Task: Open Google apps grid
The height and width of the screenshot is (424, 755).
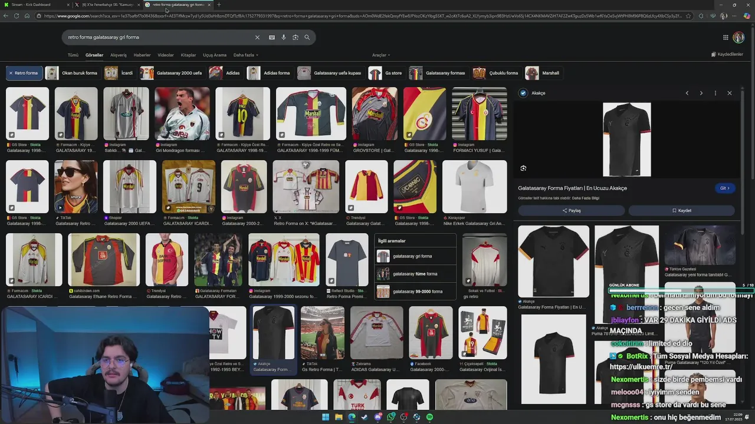Action: 726,37
